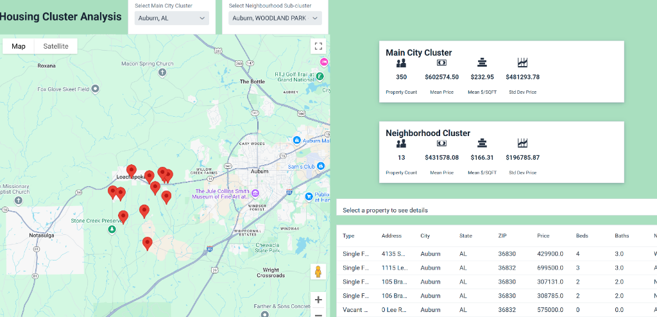Image resolution: width=657 pixels, height=317 pixels.
Task: Click Neighborhood Cluster mean price cash icon
Action: 441,143
